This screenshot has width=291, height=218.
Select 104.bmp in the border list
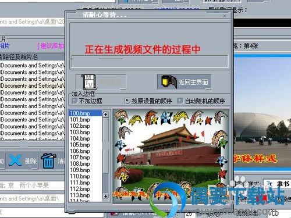coord(86,138)
